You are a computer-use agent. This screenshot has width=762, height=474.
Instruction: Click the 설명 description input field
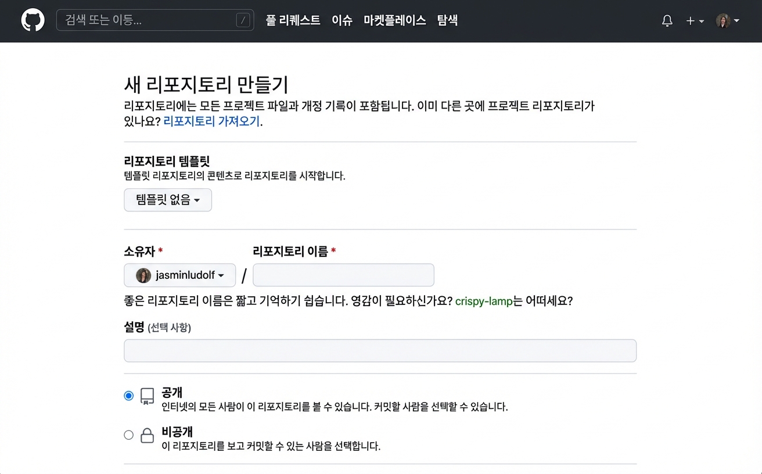pos(380,351)
